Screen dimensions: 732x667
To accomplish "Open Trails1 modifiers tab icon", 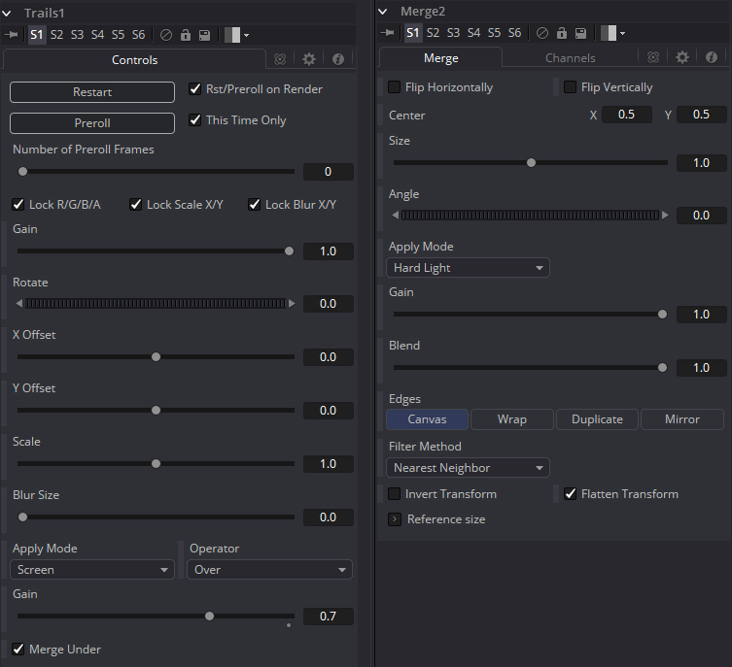I will [x=280, y=59].
